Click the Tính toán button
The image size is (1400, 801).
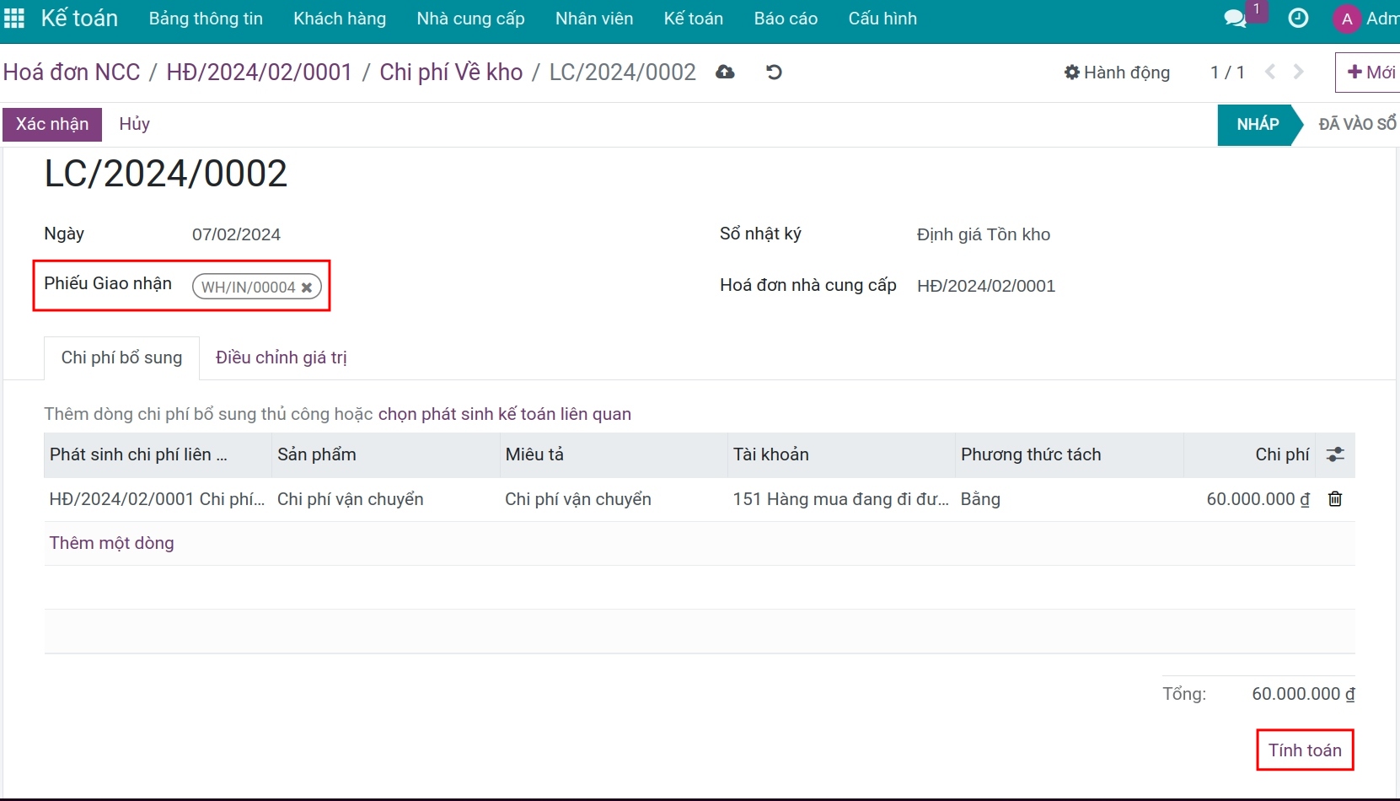(x=1304, y=749)
